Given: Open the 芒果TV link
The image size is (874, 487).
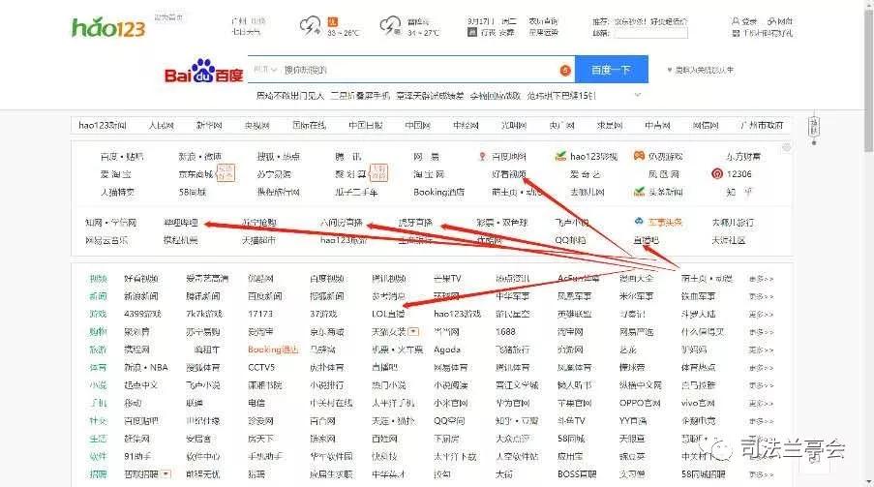Looking at the screenshot, I should pyautogui.click(x=447, y=279).
